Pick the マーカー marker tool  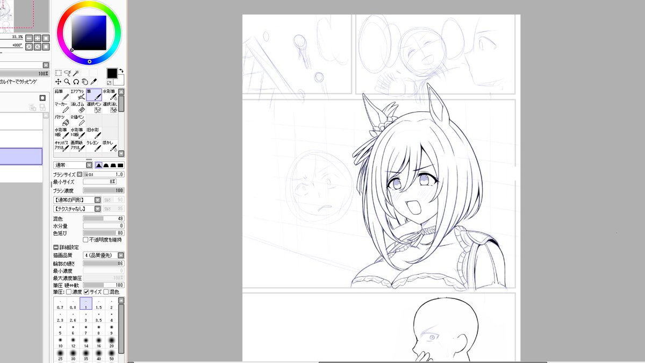point(61,108)
